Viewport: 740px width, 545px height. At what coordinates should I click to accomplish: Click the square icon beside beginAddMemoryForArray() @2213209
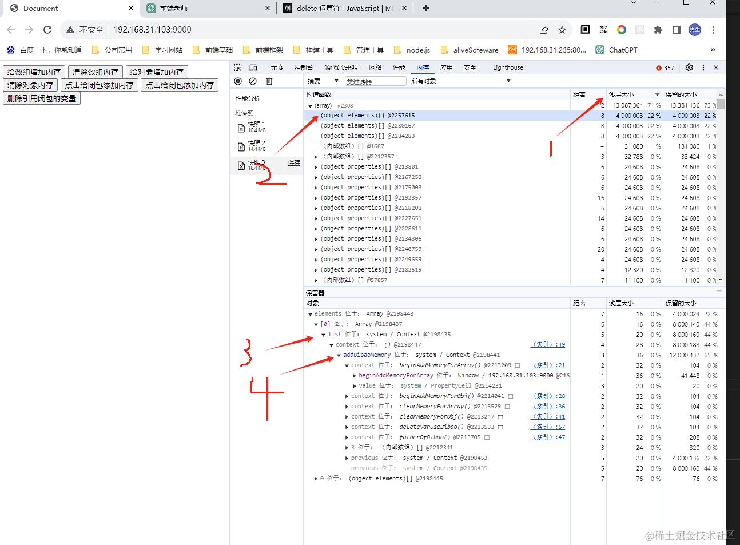pyautogui.click(x=518, y=365)
